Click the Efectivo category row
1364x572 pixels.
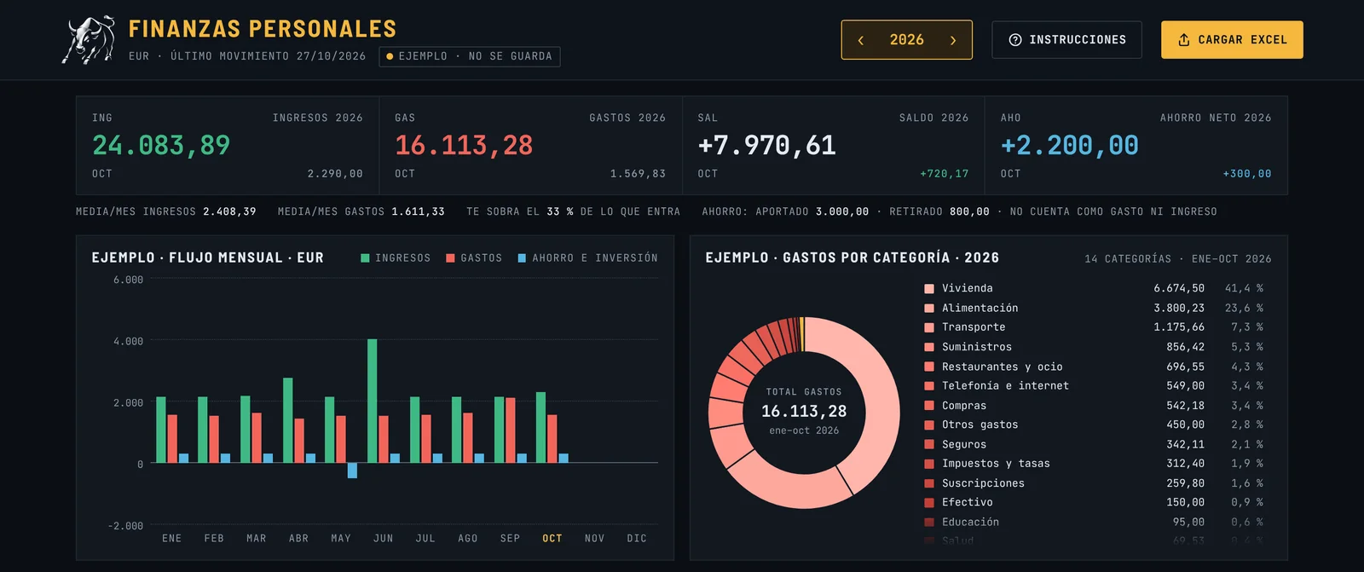1094,503
